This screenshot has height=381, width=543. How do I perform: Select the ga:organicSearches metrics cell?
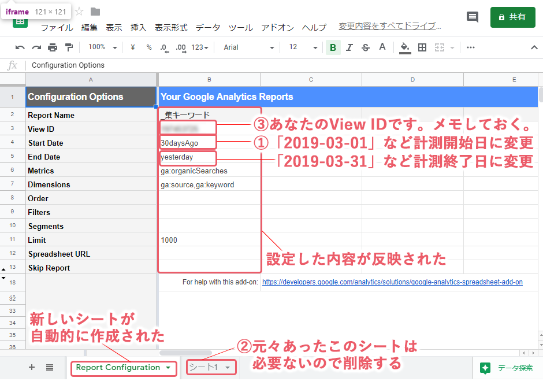tap(209, 171)
